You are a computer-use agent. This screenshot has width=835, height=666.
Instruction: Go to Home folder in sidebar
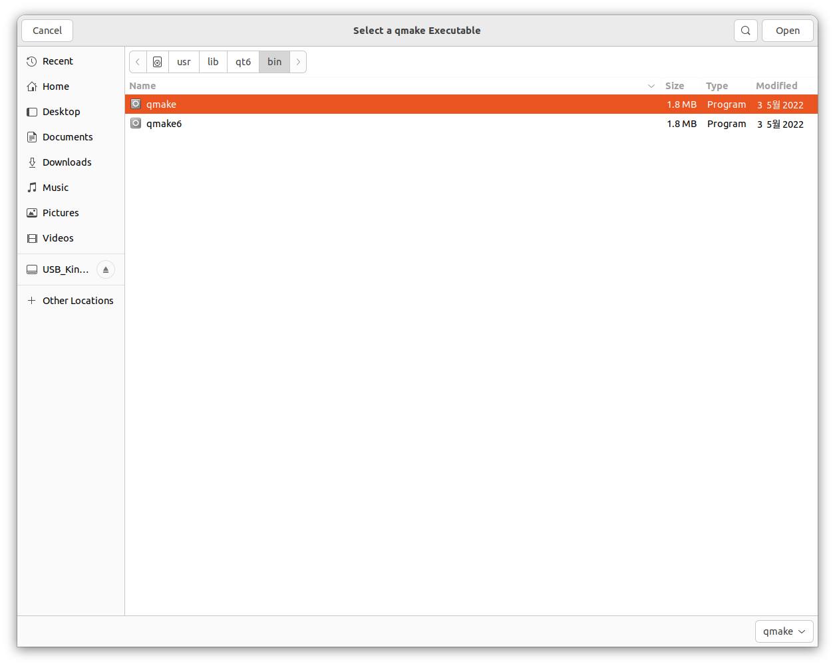click(71, 86)
